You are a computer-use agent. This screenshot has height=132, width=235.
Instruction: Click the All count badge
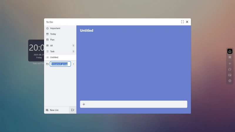[x=73, y=45]
